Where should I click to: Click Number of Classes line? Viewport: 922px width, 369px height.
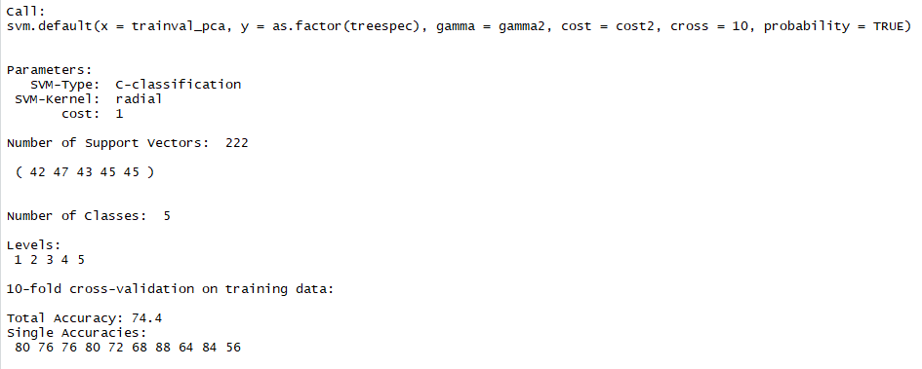click(89, 216)
